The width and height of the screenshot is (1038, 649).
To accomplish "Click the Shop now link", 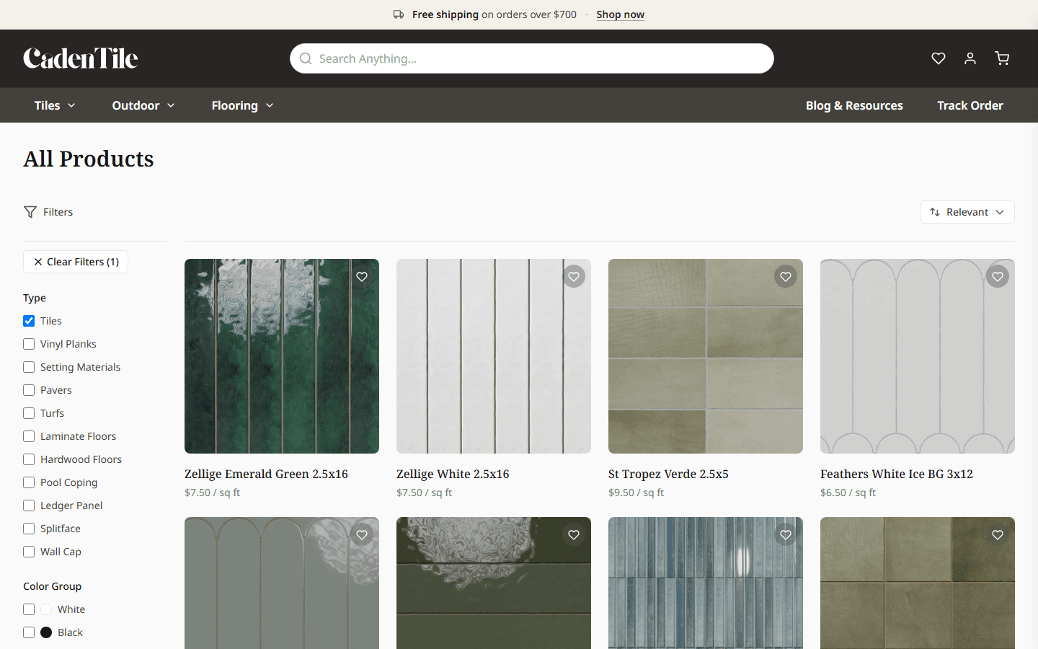I will pos(620,14).
